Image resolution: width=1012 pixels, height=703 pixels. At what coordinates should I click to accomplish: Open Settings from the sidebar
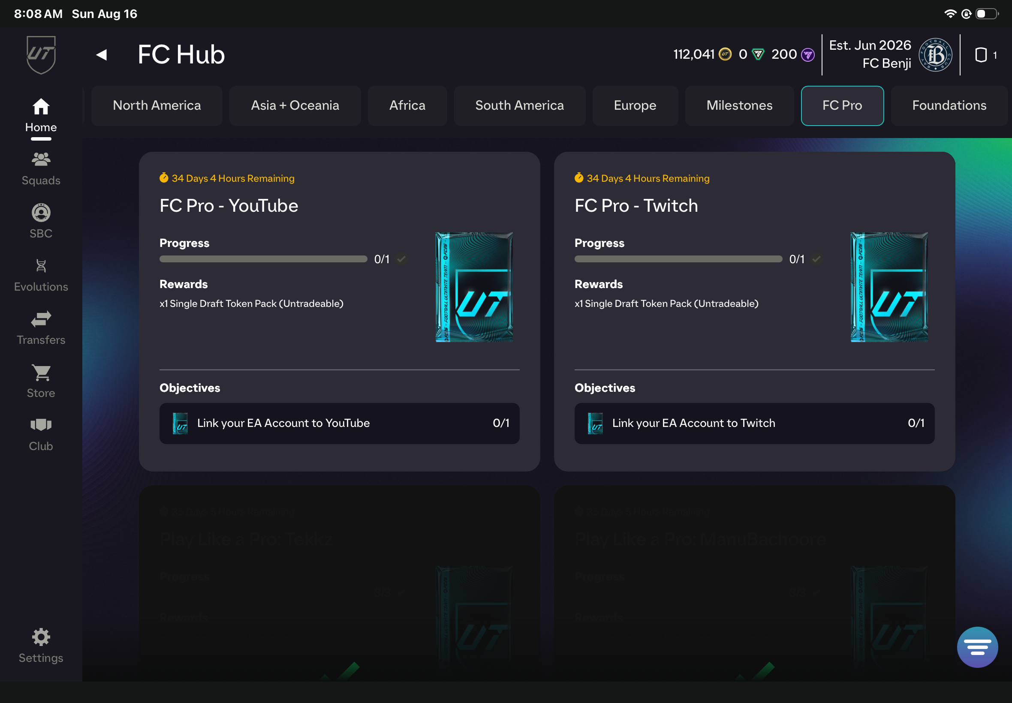click(41, 646)
